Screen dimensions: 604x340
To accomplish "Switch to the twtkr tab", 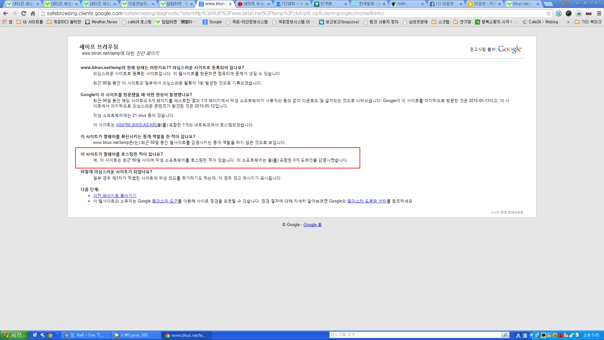I will click(x=408, y=4).
